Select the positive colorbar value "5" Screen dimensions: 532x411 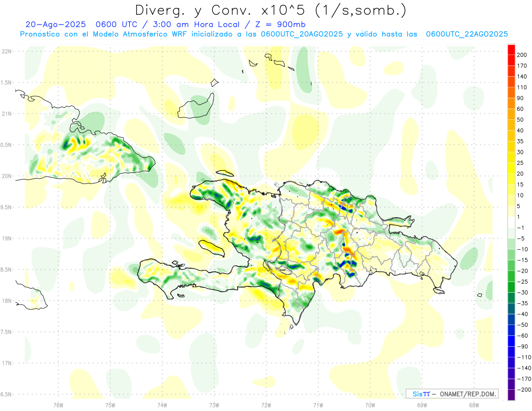(520, 206)
